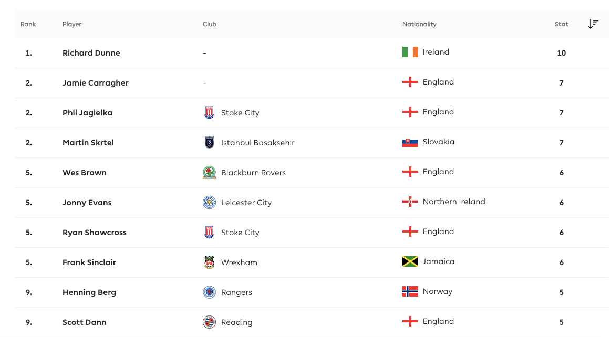Open the Blackburn Rovers club link
611x337 pixels.
point(253,173)
